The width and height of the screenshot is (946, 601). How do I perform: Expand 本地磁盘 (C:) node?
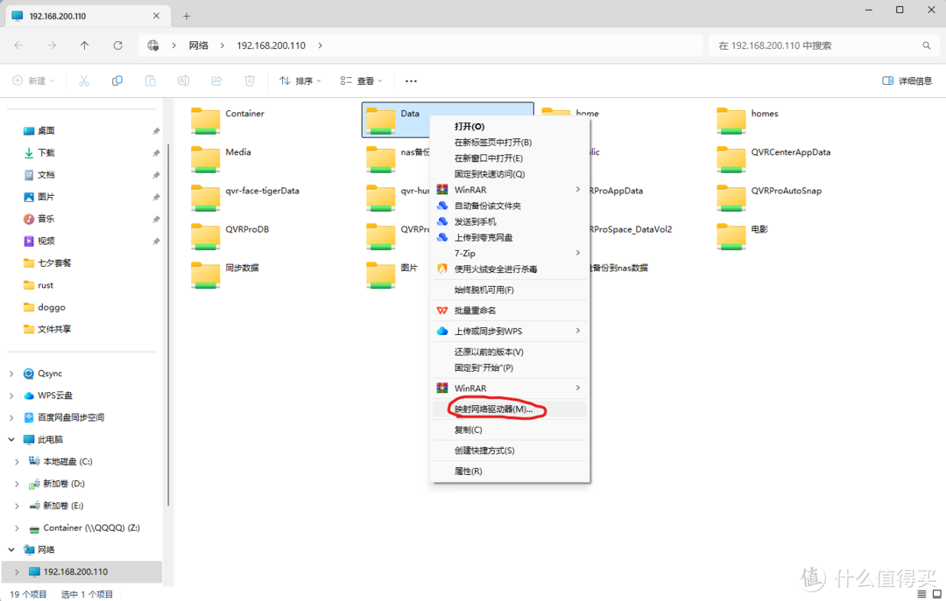tap(17, 462)
